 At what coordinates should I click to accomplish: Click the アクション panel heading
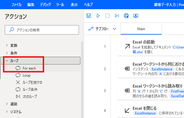point(16,16)
